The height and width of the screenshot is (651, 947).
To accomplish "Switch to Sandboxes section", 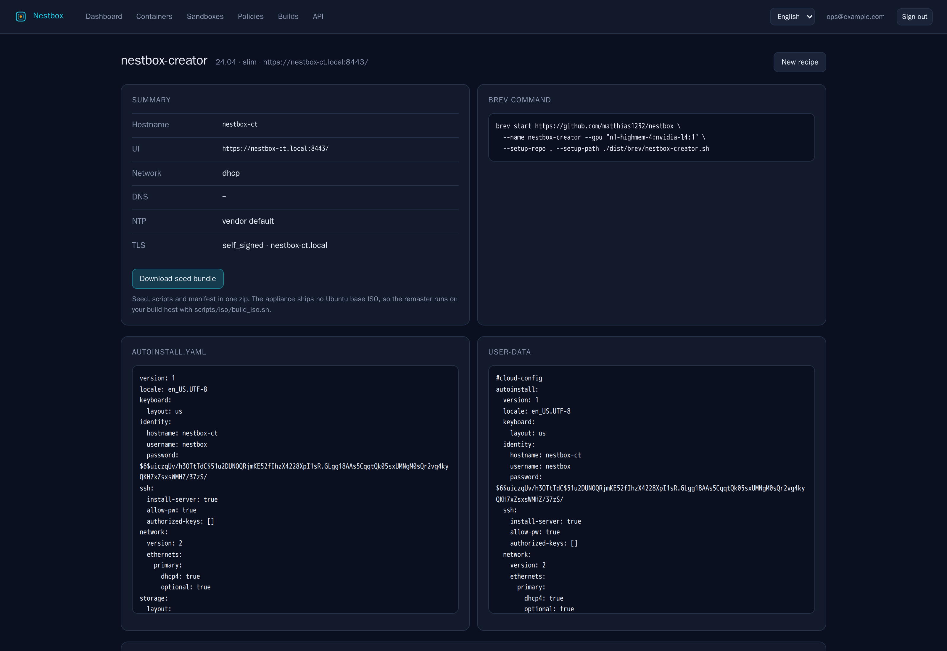I will click(x=205, y=16).
